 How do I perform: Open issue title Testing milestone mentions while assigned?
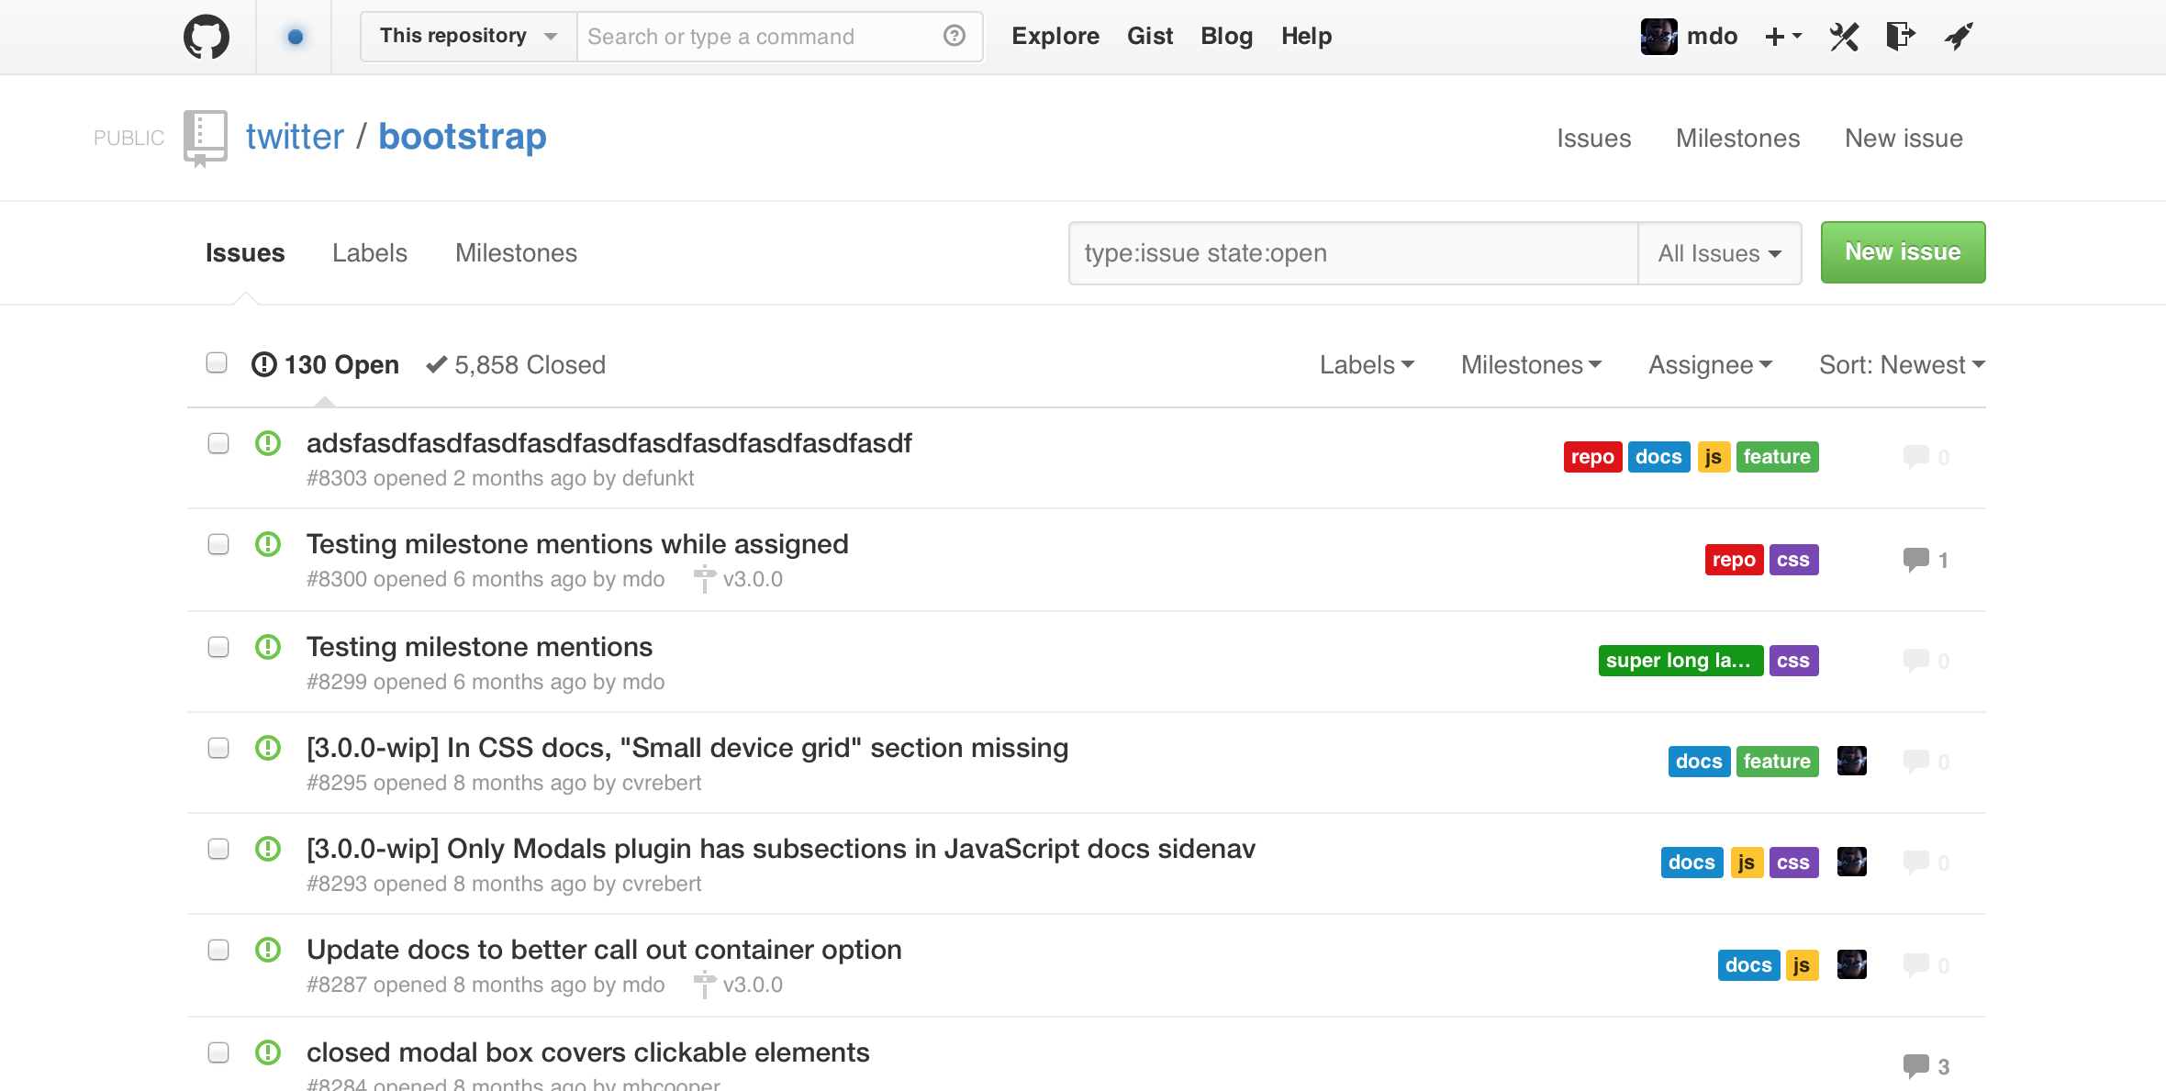tap(577, 544)
